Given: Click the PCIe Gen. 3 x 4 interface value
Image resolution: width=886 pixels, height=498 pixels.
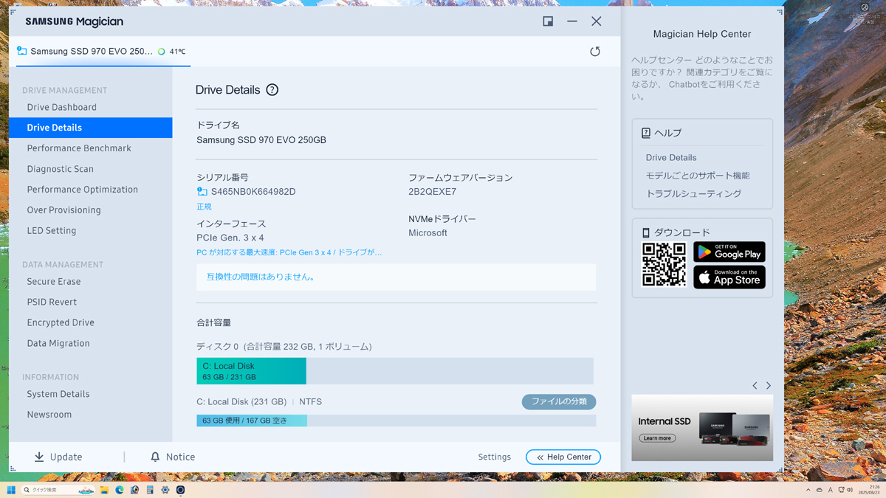Looking at the screenshot, I should tap(230, 238).
